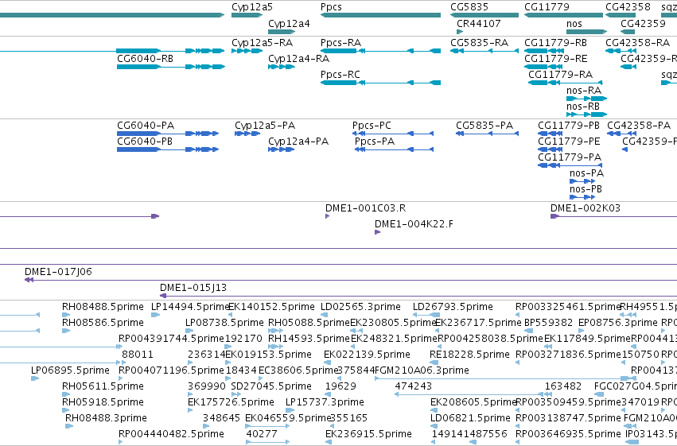Select the CG42358 gene label
This screenshot has width=677, height=446.
pyautogui.click(x=628, y=7)
